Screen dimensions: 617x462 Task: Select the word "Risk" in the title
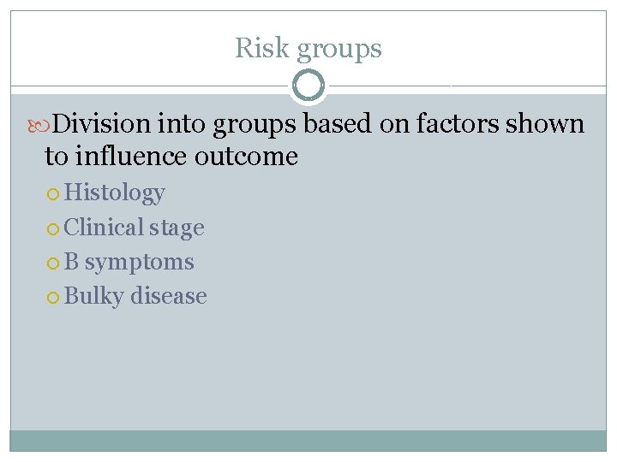pos(262,49)
